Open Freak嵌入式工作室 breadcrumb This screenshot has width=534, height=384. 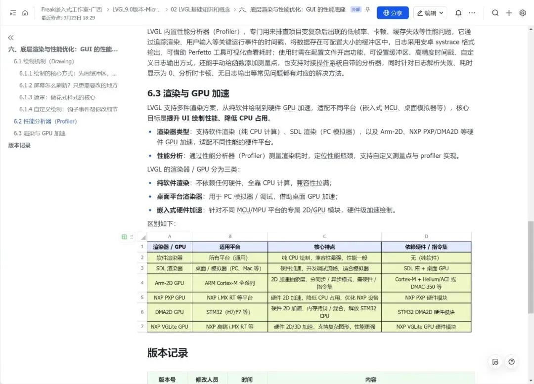(x=72, y=9)
